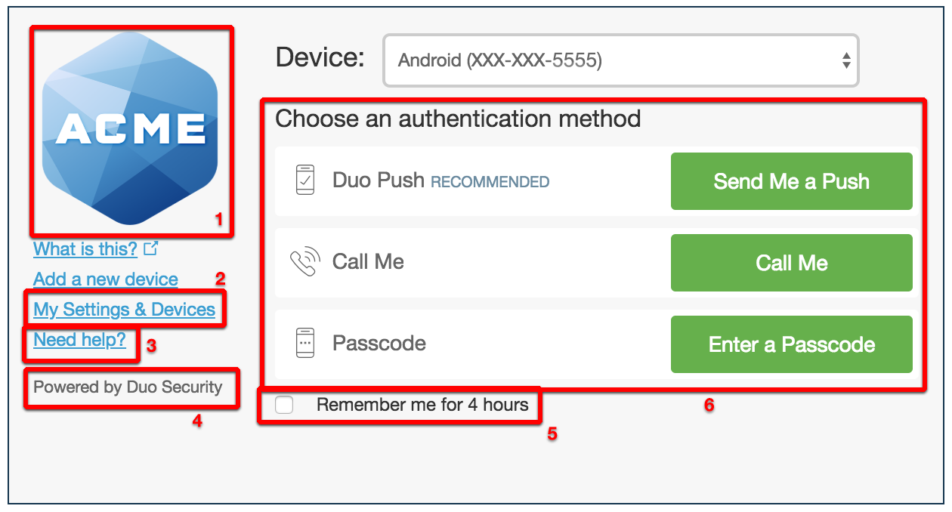Click the Choose an authentication method heading
Viewport: 952px width, 512px height.
tap(457, 118)
